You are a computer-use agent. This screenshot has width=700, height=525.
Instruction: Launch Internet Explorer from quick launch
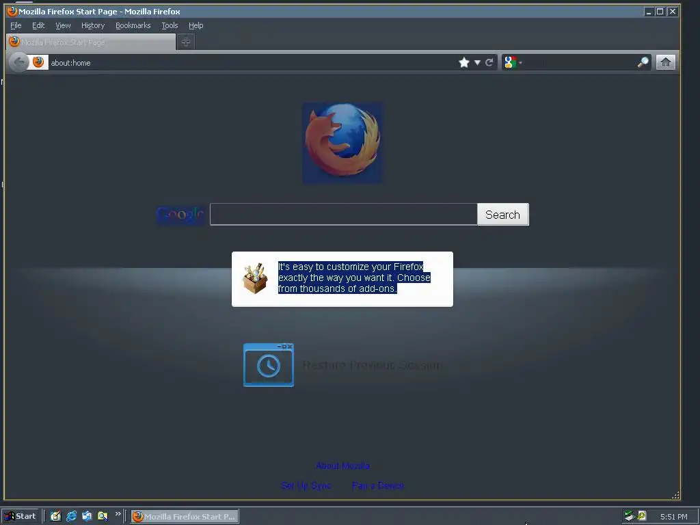pos(71,517)
